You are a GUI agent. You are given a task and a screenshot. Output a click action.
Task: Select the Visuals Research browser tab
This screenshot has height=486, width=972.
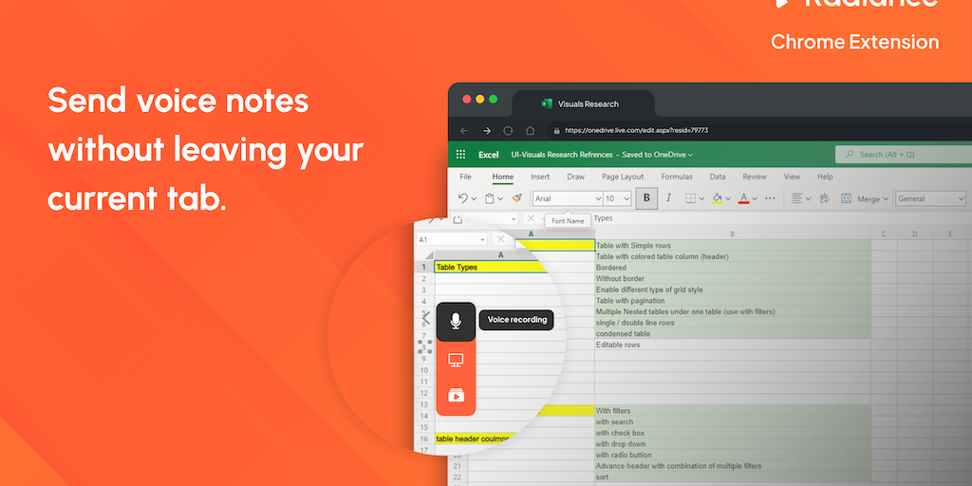584,103
